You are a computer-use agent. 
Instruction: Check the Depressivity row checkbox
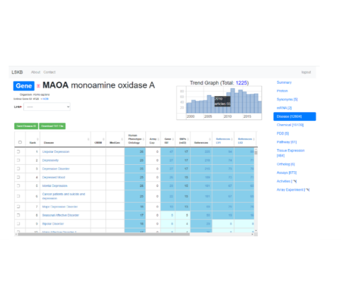click(x=18, y=160)
